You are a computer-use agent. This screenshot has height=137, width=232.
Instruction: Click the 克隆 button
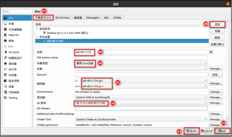(x=217, y=31)
